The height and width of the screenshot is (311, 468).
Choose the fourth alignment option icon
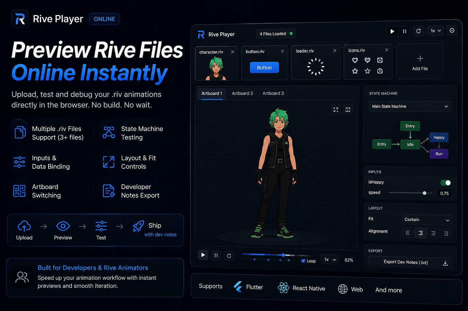point(446,234)
